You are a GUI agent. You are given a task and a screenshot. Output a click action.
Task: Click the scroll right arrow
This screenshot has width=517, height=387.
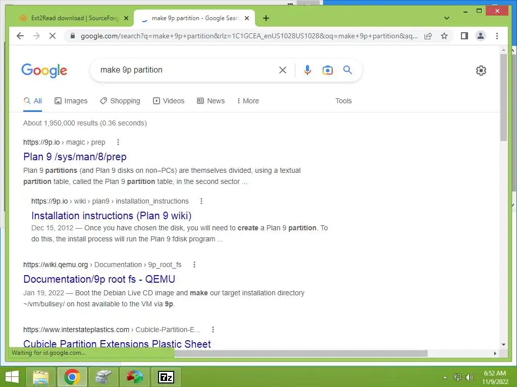(x=495, y=353)
